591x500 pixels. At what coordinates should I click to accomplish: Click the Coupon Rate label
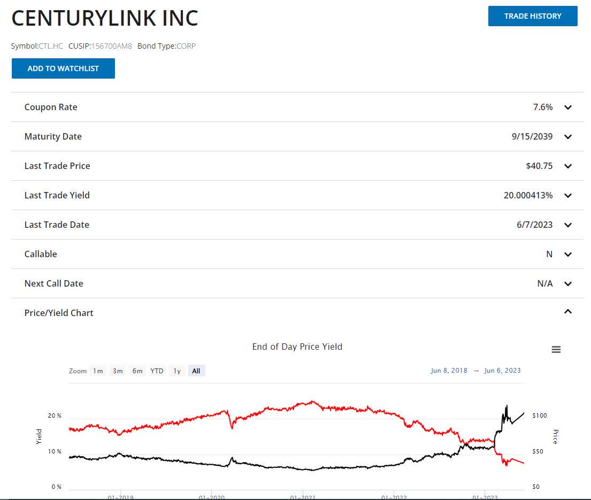(x=51, y=107)
